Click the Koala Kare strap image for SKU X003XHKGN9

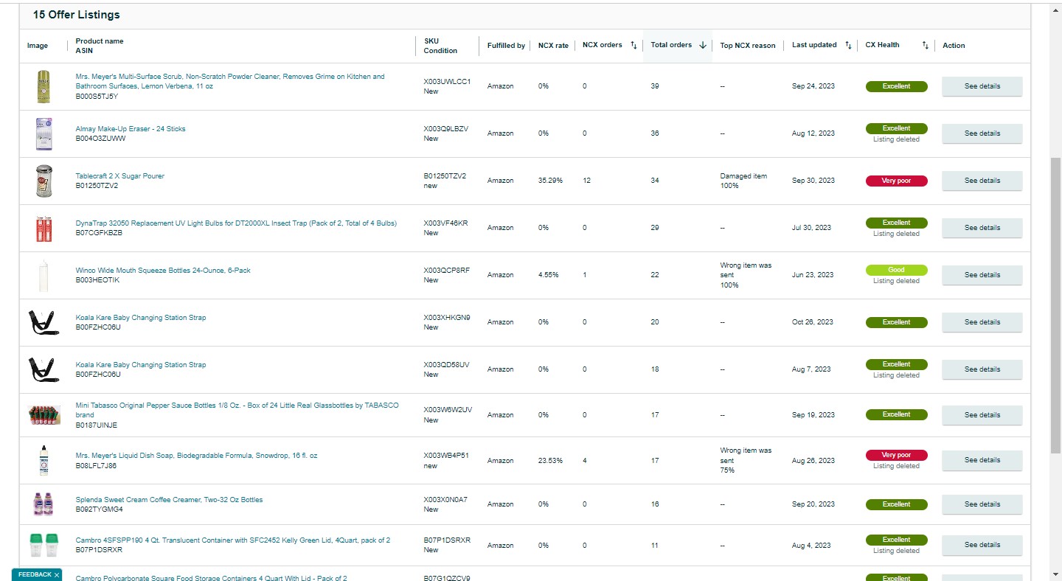44,322
